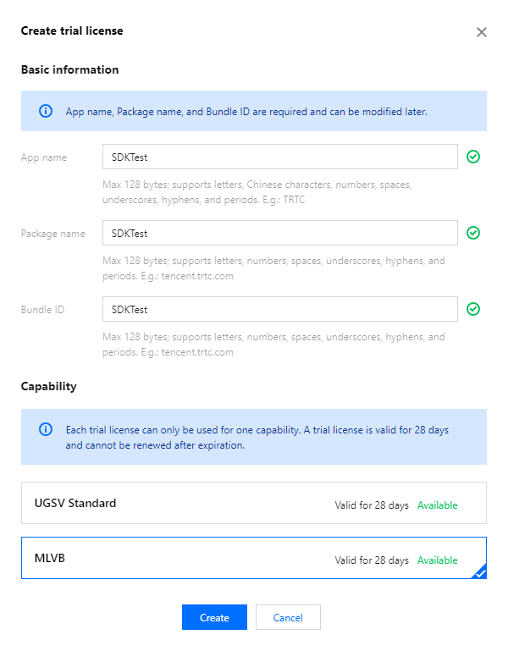Screen dimensions: 508x651
Task: Click the green checkmark beside App name
Action: 473,157
